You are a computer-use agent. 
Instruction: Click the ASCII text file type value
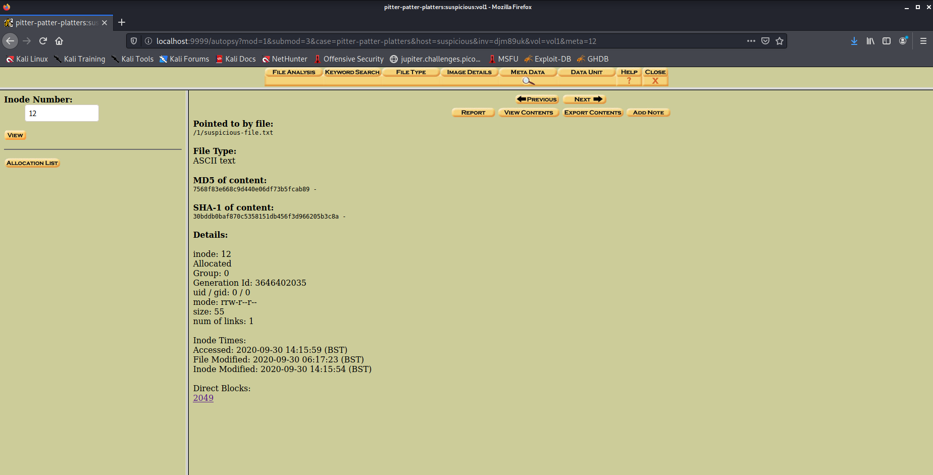(214, 161)
